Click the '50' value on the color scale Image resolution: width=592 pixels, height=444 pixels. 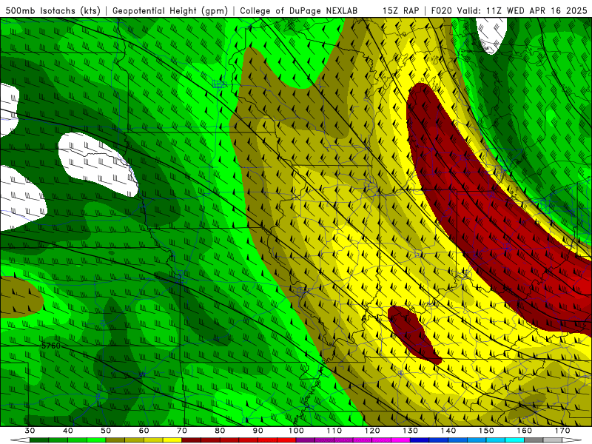pyautogui.click(x=106, y=431)
